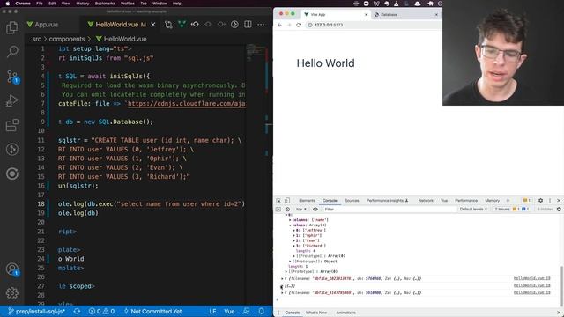
Task: Expand the 'columns: [name]' node
Action: point(290,220)
